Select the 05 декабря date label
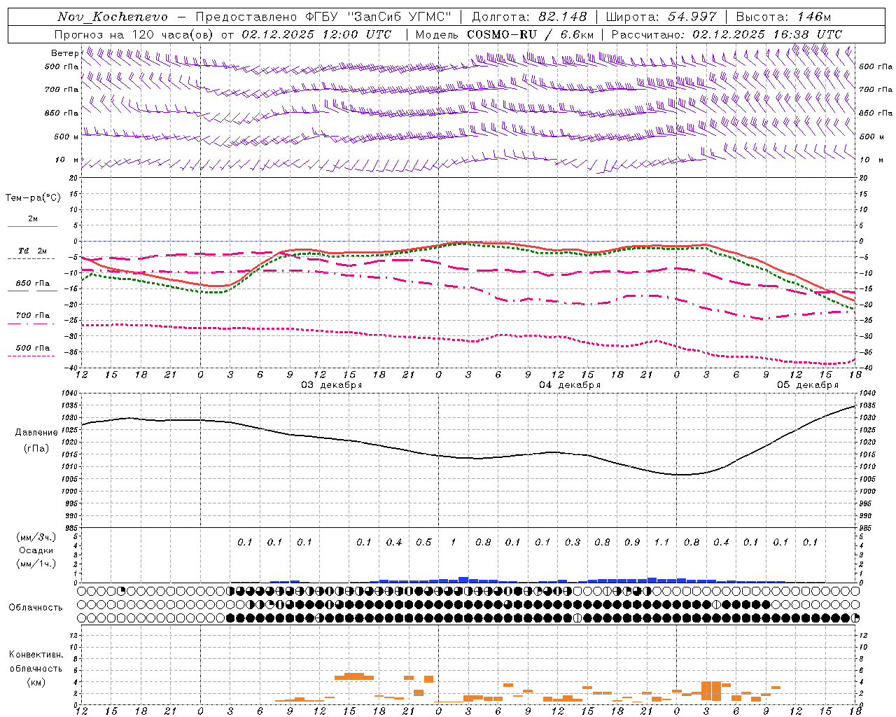896x717 pixels. click(x=808, y=385)
